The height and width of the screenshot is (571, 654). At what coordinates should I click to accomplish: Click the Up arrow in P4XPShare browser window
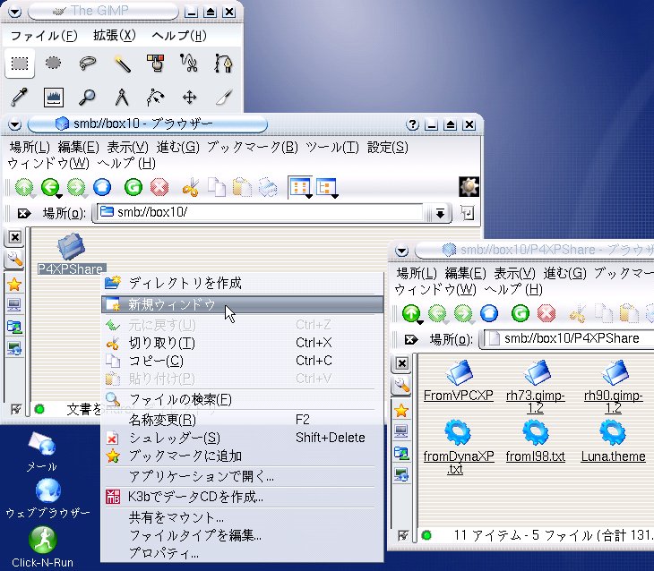coord(411,313)
